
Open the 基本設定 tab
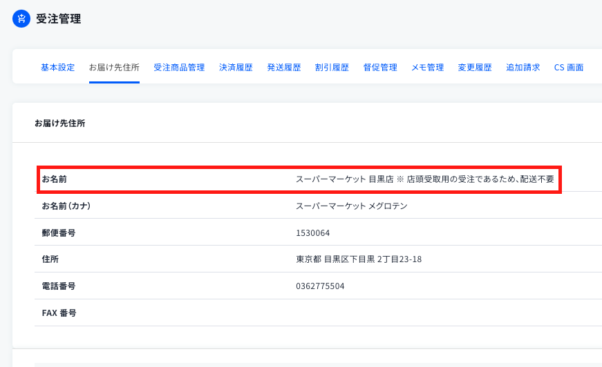(58, 68)
